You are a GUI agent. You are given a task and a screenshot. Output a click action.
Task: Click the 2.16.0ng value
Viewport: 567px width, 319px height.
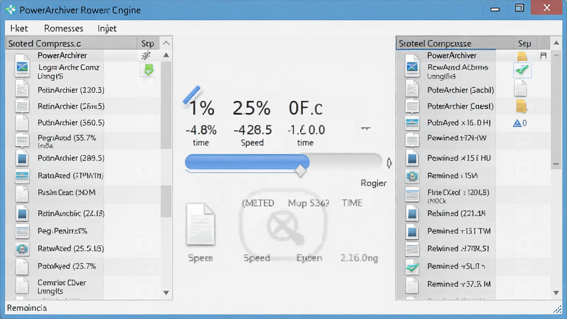pos(359,258)
